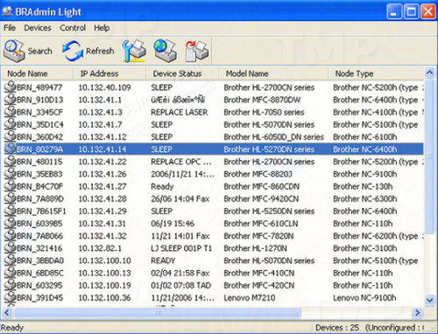Click the Search toolbar button

[28, 51]
